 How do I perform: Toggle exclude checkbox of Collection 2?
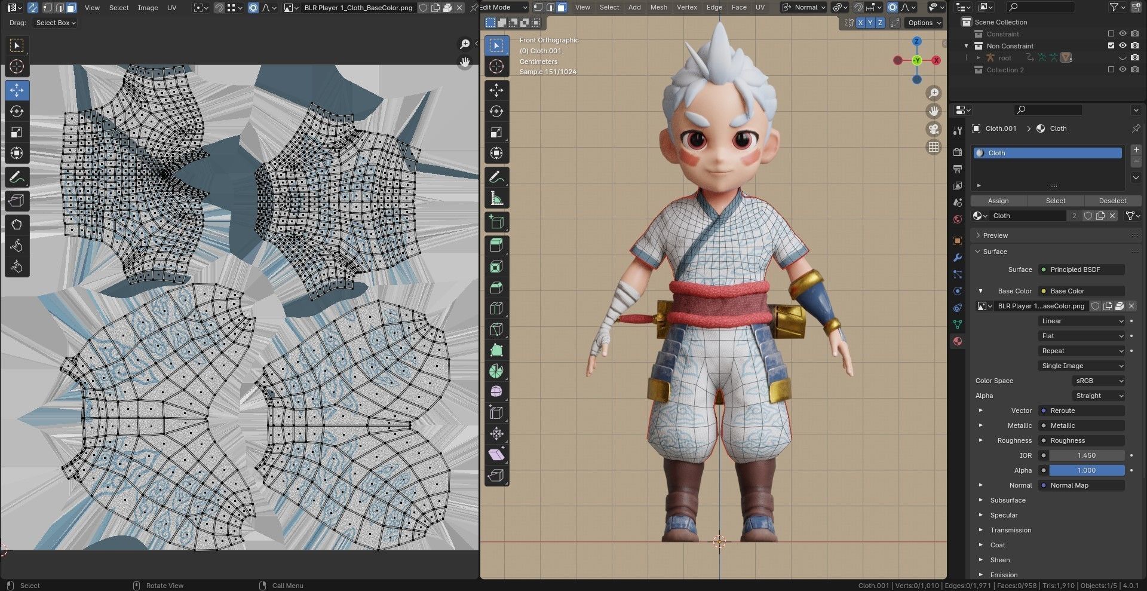1111,70
